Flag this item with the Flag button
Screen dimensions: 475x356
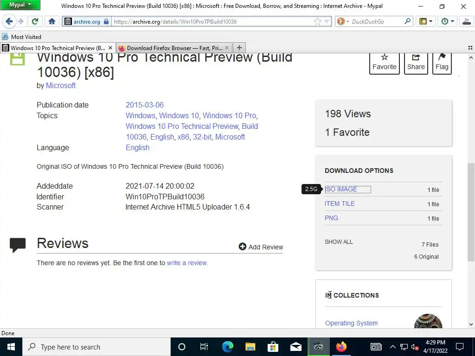[442, 63]
